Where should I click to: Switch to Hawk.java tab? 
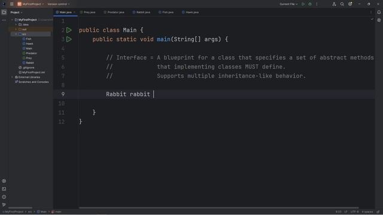(190, 12)
